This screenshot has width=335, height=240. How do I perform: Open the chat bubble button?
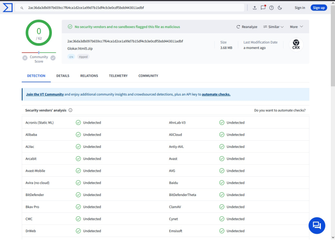click(x=317, y=225)
